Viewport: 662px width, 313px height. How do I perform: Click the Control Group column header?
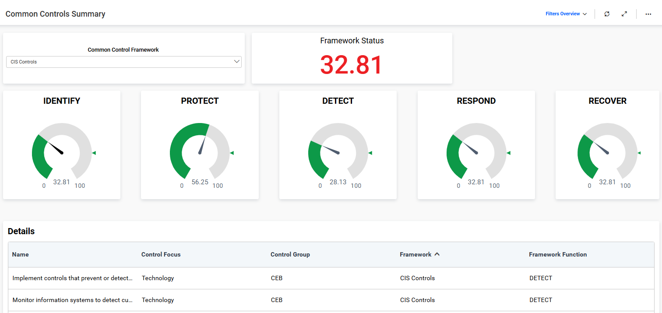click(290, 254)
